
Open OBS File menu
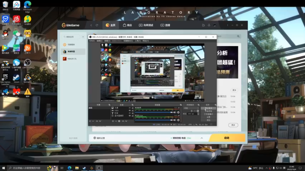92,41
